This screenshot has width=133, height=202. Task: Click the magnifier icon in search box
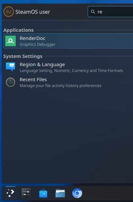point(93,12)
